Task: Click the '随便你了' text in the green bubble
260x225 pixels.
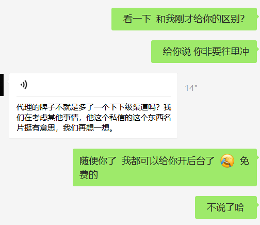Action: 98,161
